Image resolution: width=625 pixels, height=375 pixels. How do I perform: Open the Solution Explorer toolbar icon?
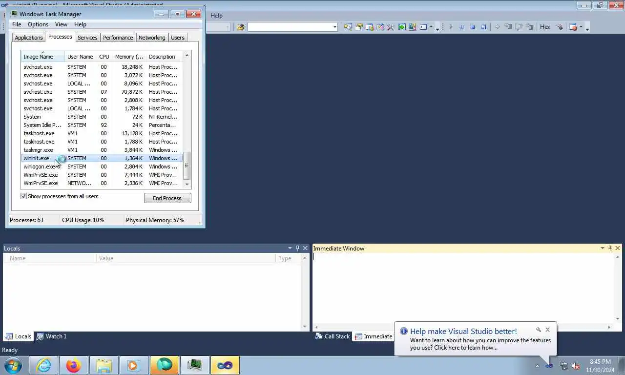coord(348,27)
